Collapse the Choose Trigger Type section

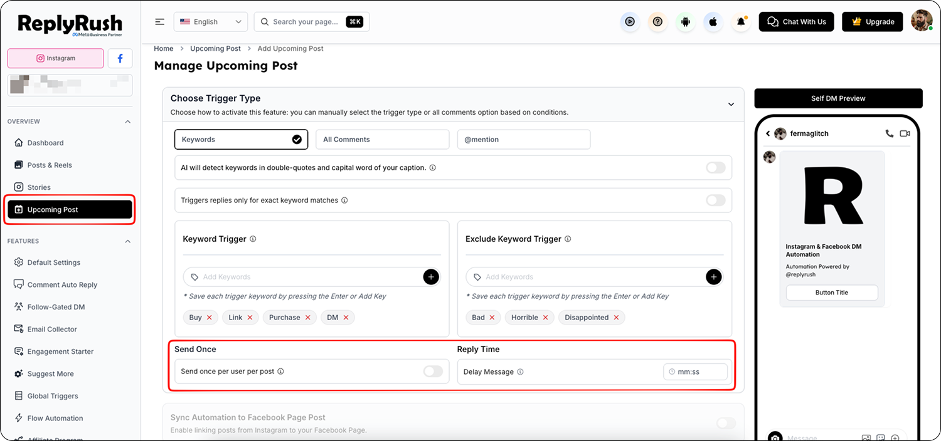pyautogui.click(x=731, y=104)
